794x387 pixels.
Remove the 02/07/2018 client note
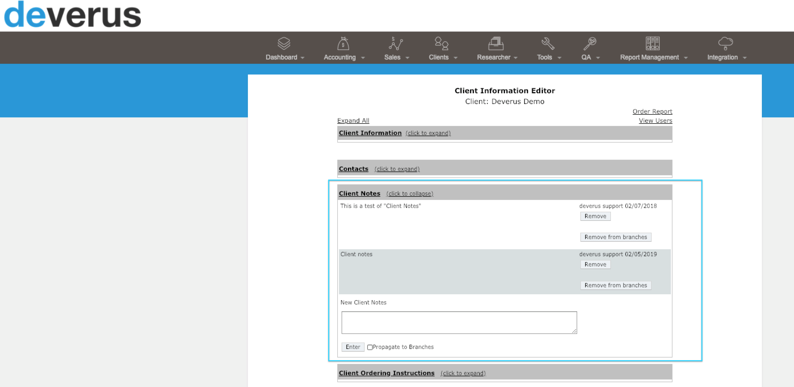(595, 217)
